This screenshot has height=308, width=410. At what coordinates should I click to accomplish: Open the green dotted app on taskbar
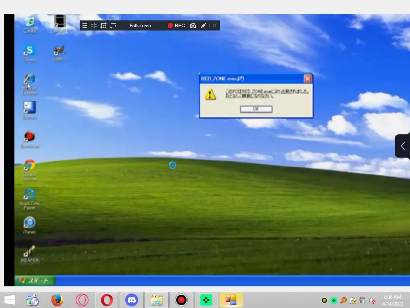point(206,300)
